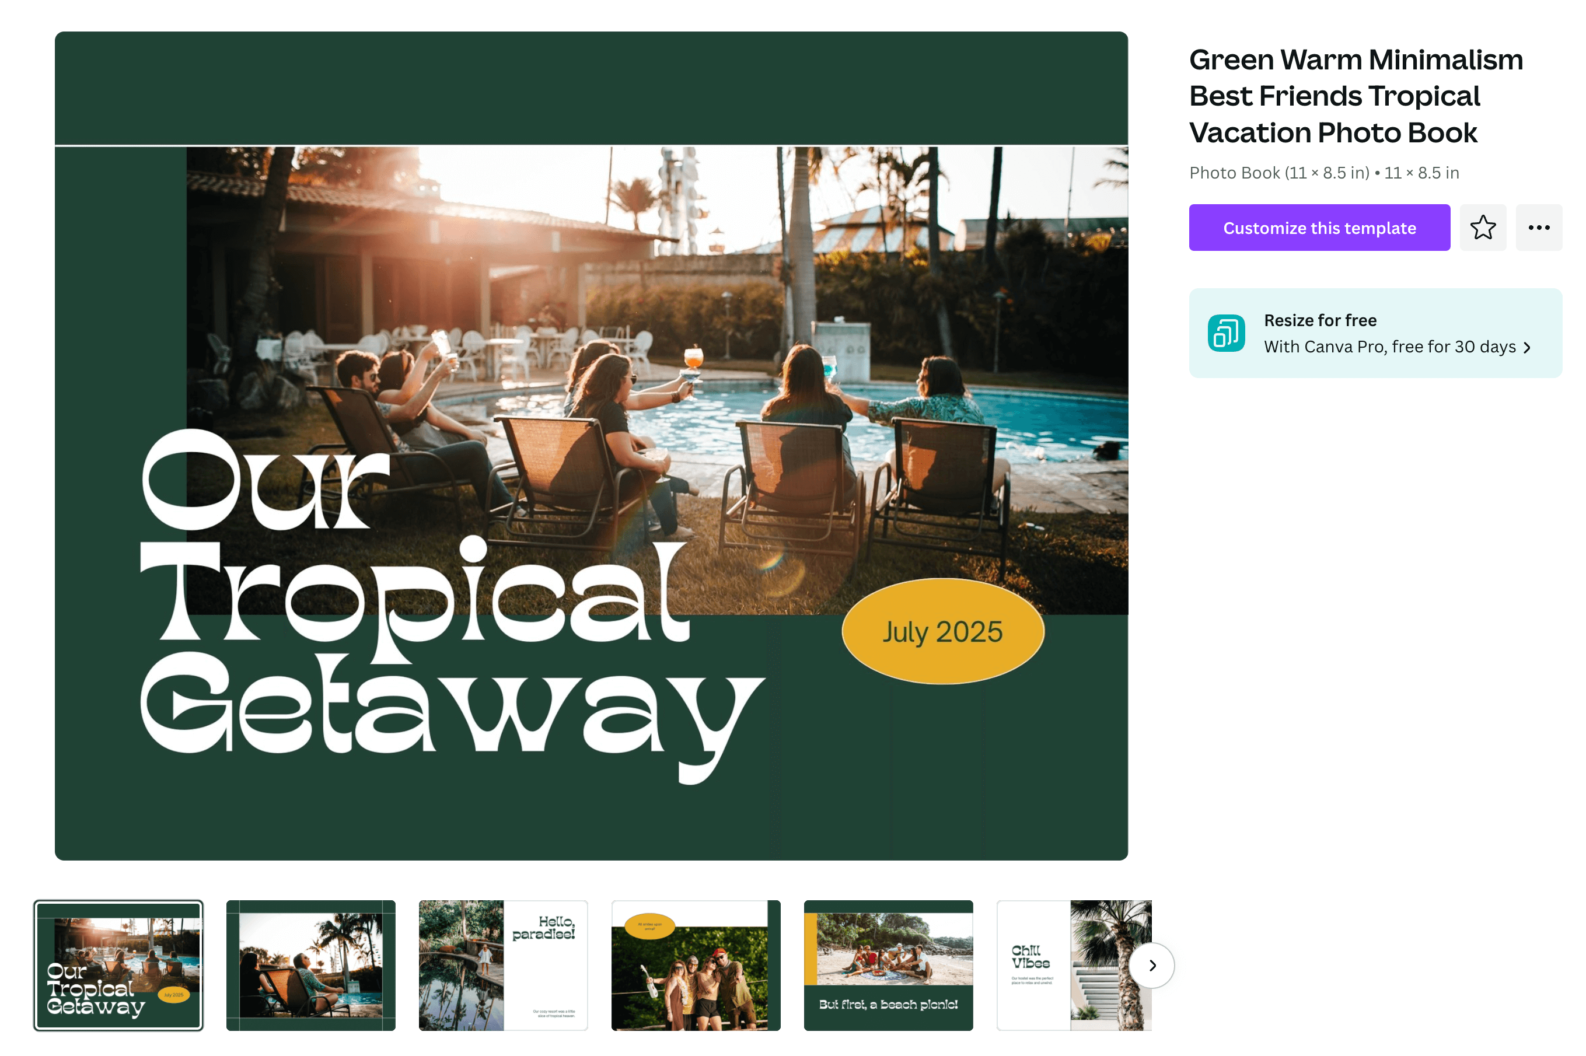Open the 'Hello, paradise!' page thumbnail
Image resolution: width=1586 pixels, height=1056 pixels.
(x=503, y=966)
